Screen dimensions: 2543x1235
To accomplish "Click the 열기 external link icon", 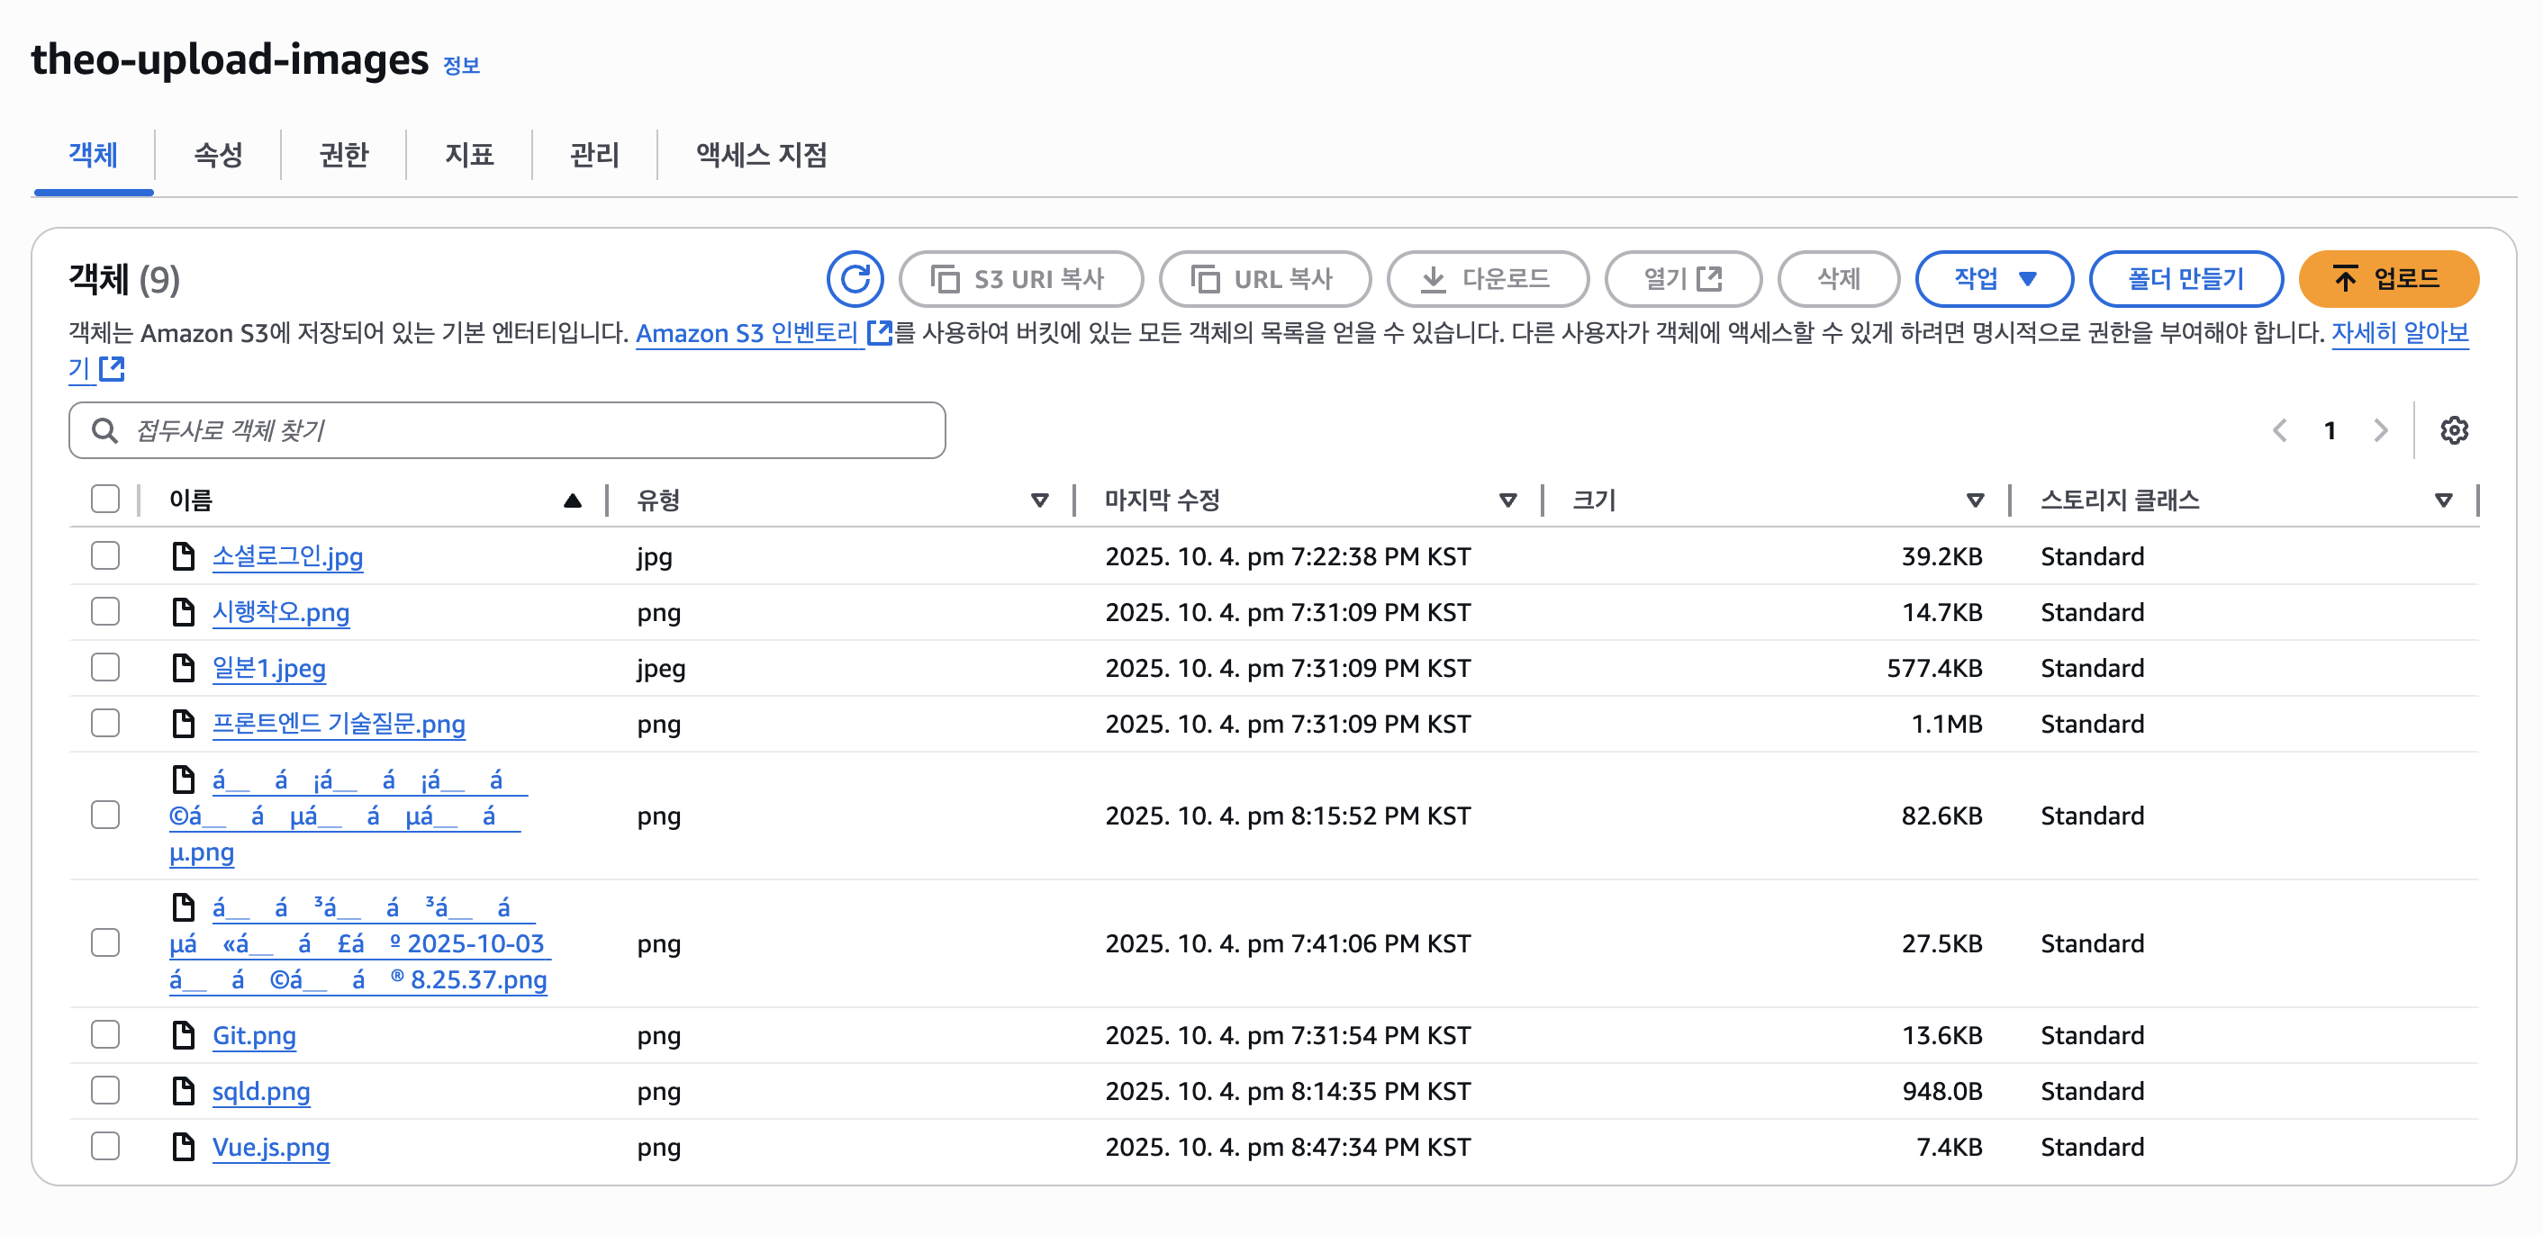I will pyautogui.click(x=1709, y=279).
